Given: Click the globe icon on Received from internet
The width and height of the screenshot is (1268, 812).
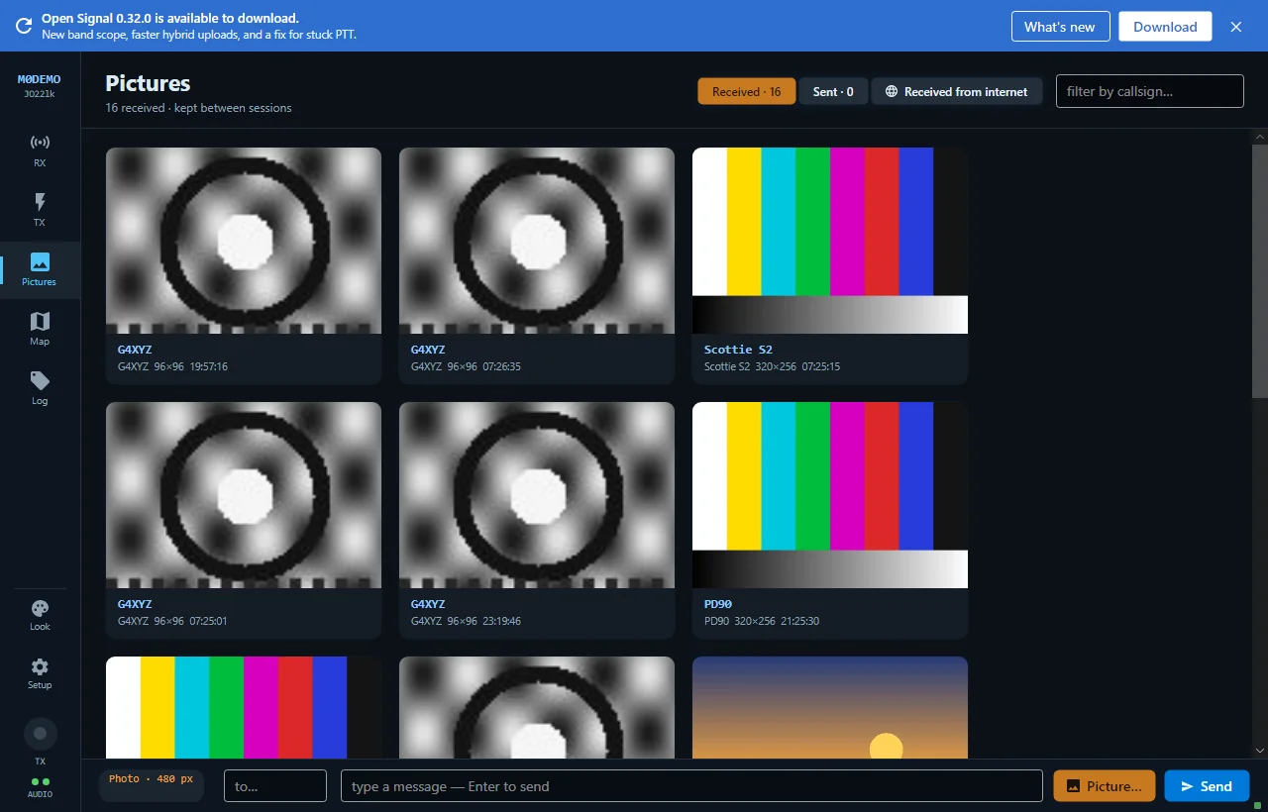Looking at the screenshot, I should [892, 91].
